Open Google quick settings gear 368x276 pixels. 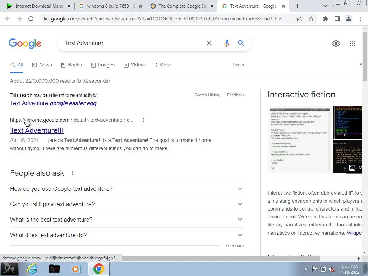tap(336, 43)
